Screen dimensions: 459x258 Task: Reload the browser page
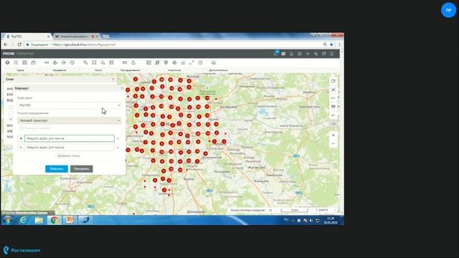(19, 44)
